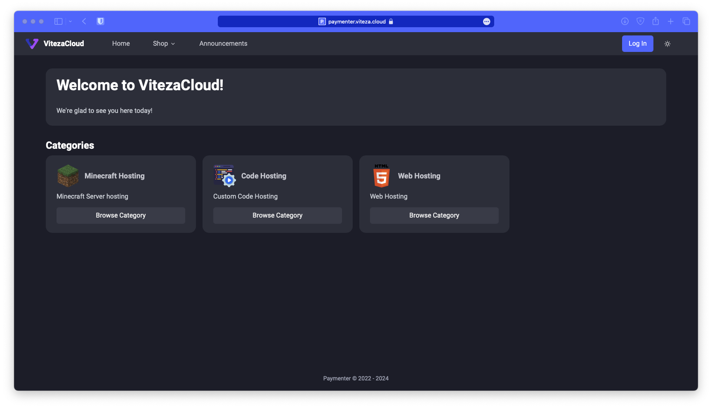Click the 'Web Hosting' description below title

389,197
